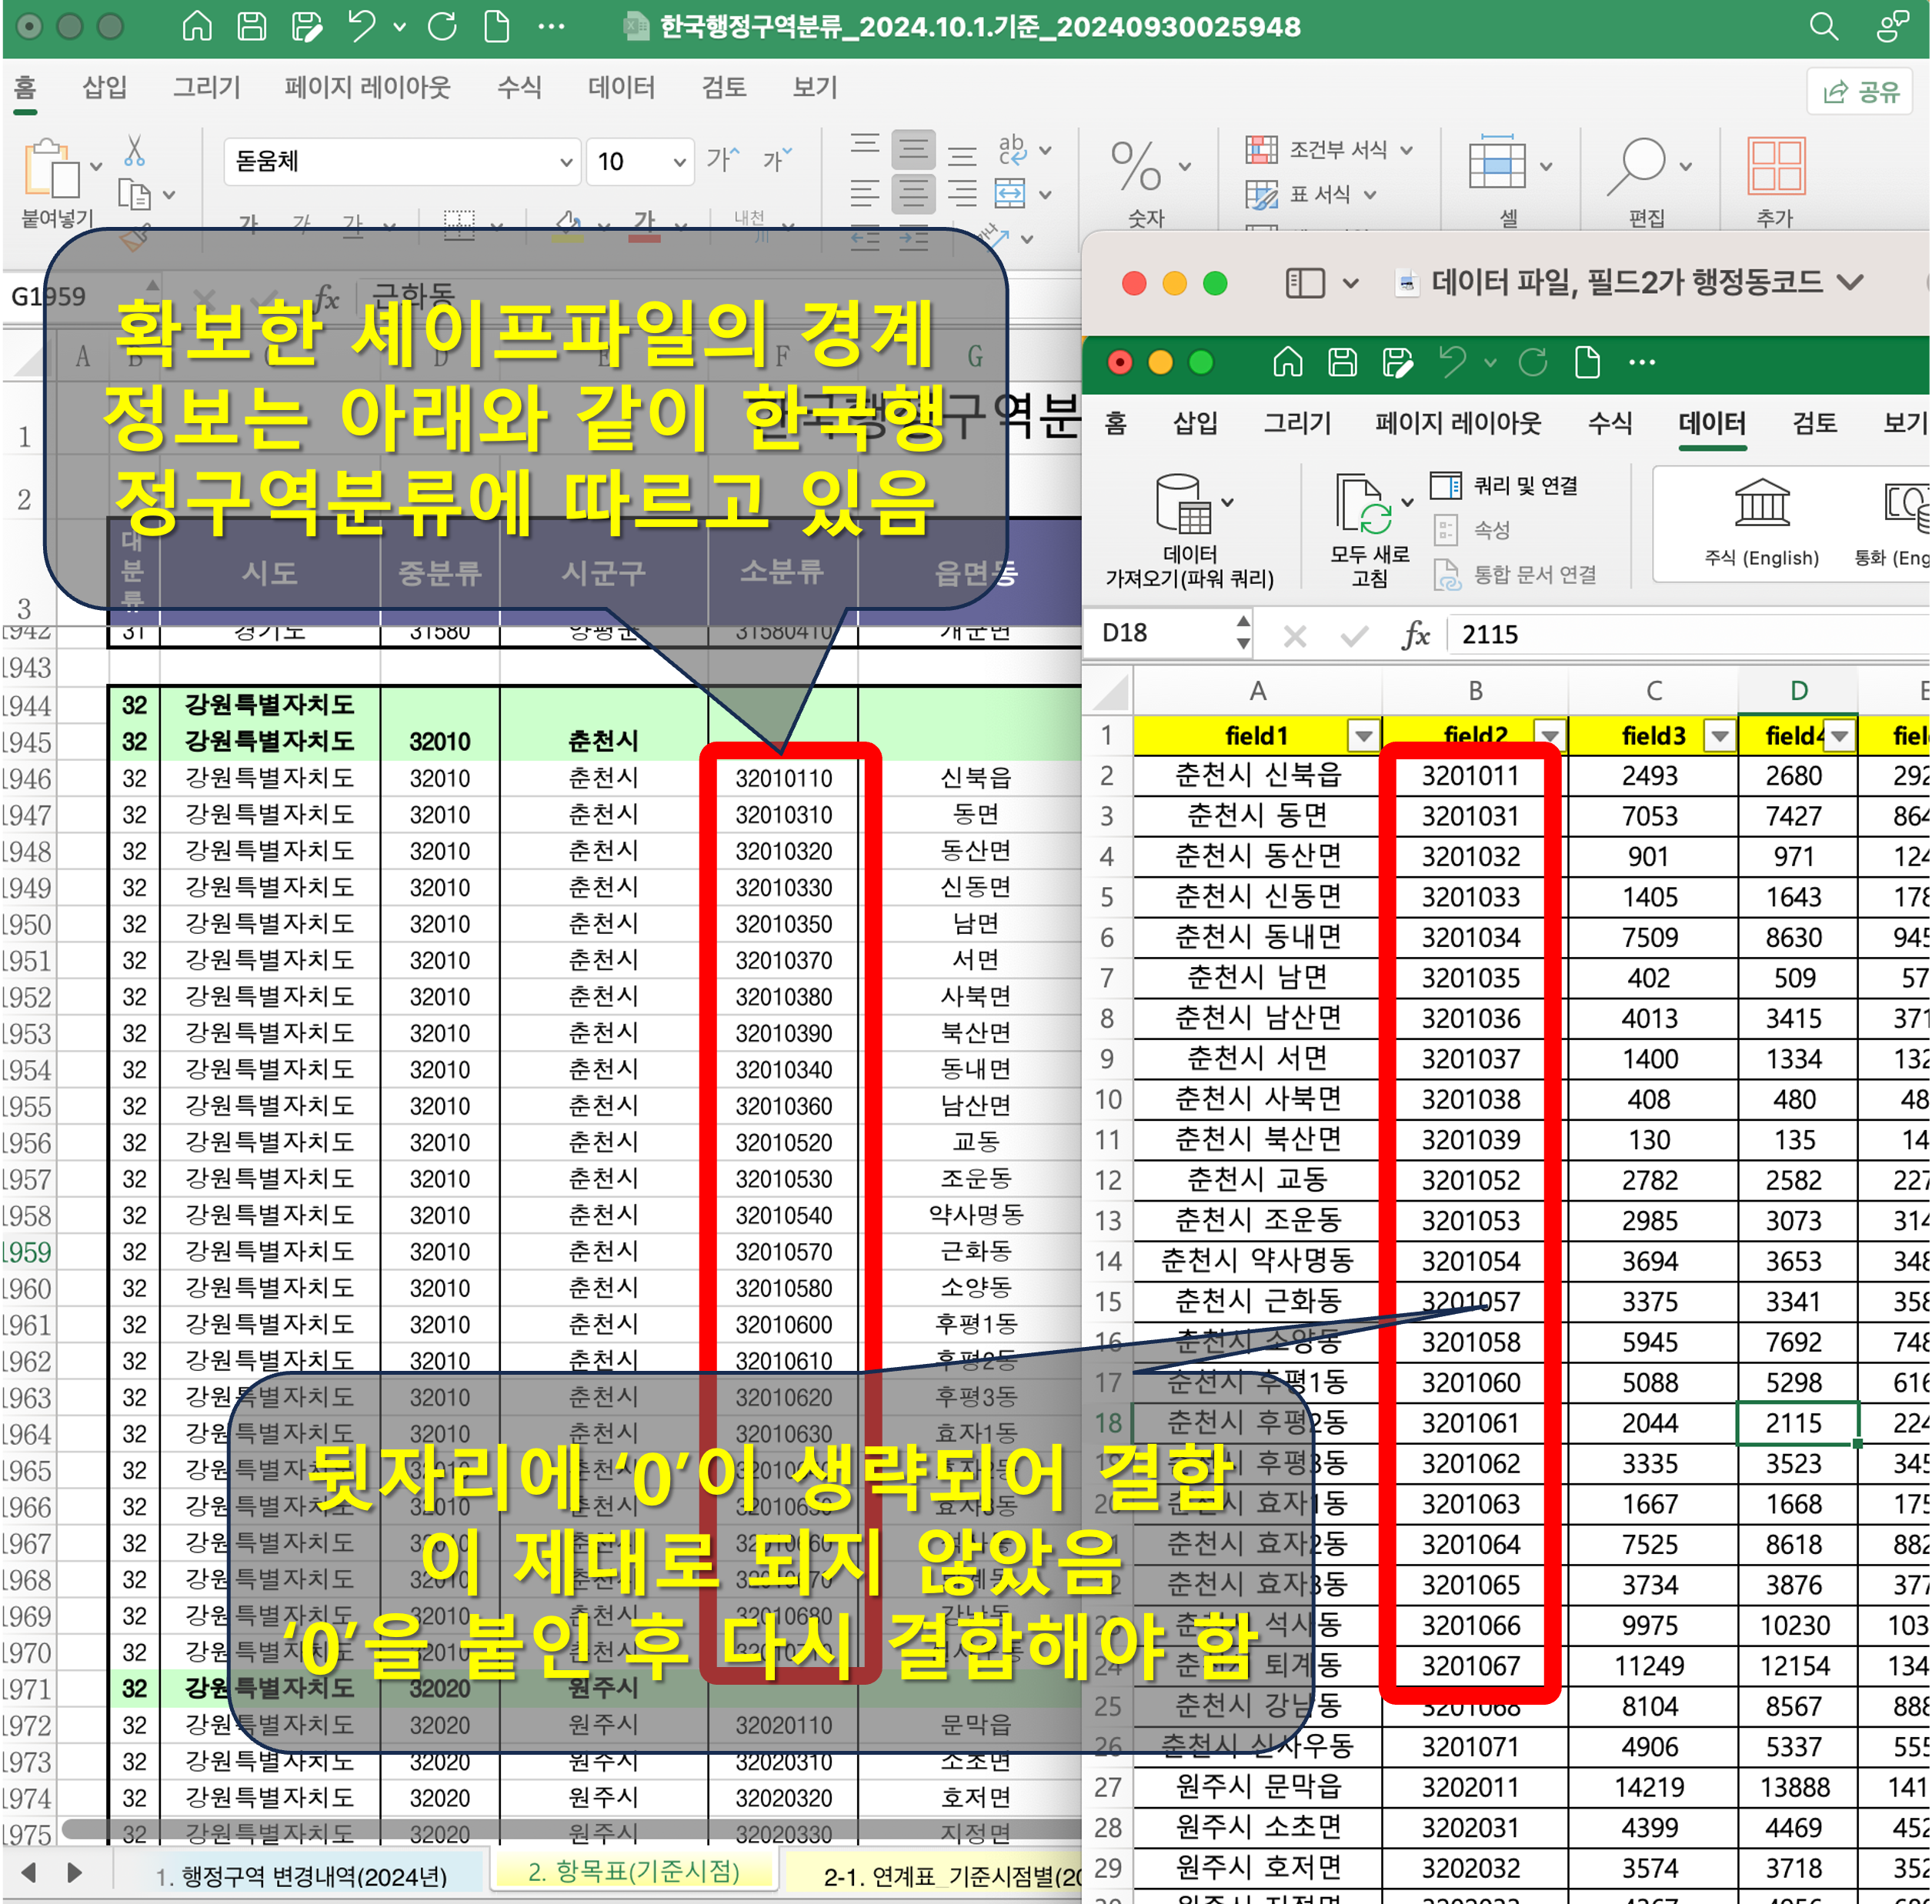Select sheet tab 2. 항목표(기준시점)
1932x1904 pixels.
click(x=633, y=1871)
